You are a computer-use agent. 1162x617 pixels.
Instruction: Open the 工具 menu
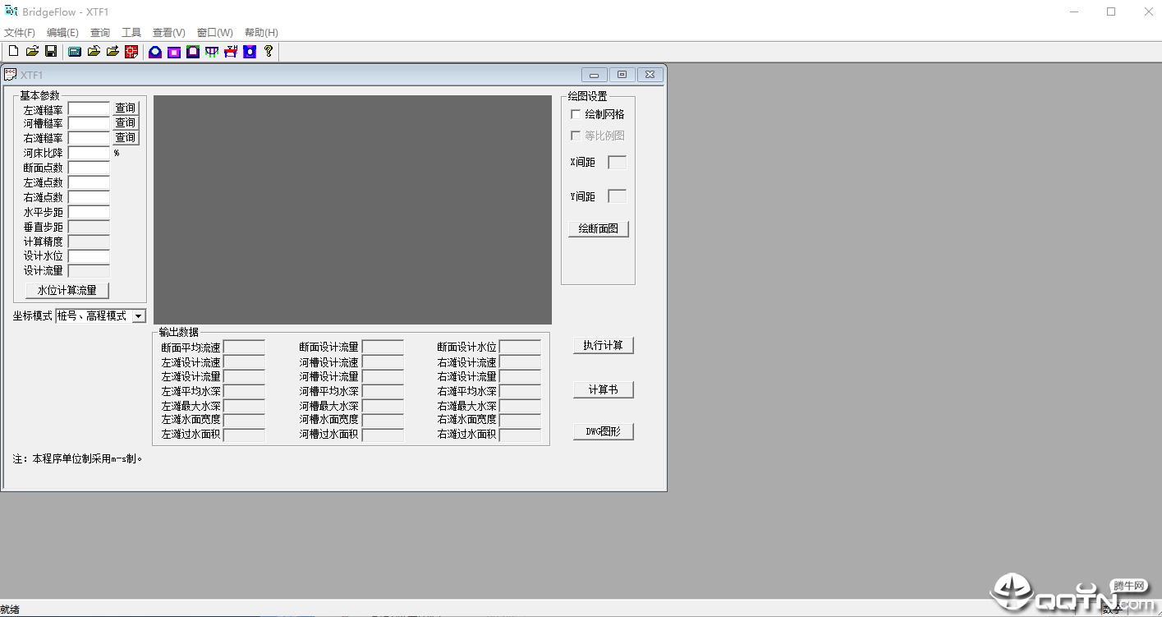pyautogui.click(x=131, y=33)
